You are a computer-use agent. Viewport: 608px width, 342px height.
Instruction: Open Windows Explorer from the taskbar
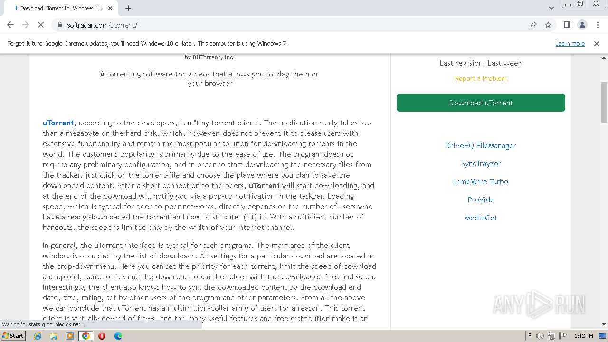point(54,336)
